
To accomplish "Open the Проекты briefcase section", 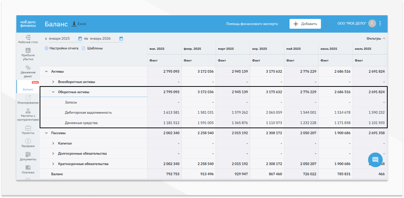I will click(x=28, y=130).
